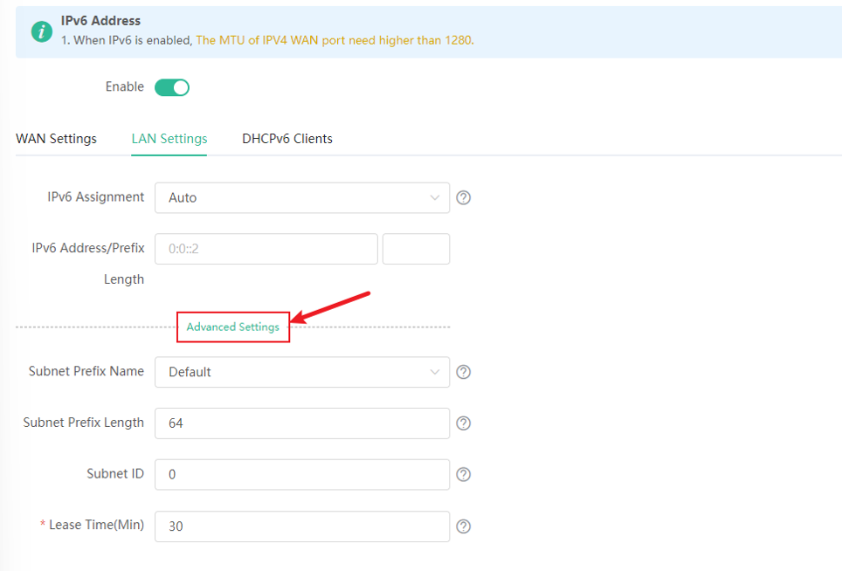Screen dimensions: 842x571
Task: Open the IPv6 Assignment dropdown showing Auto
Action: point(302,197)
